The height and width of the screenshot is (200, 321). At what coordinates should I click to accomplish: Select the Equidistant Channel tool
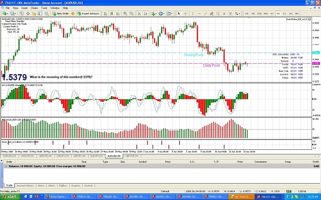pos(212,14)
